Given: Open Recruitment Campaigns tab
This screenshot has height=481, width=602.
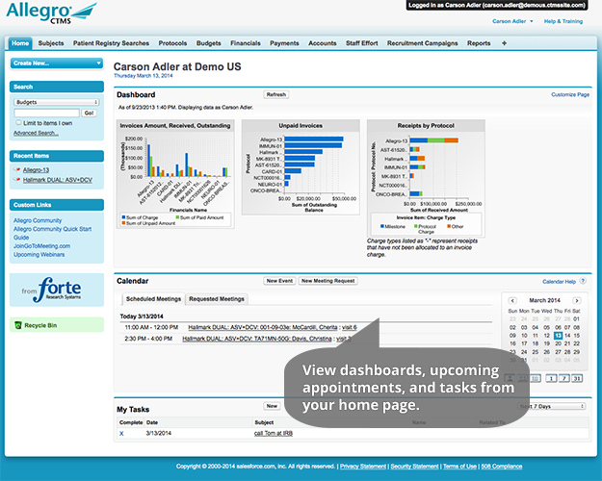Looking at the screenshot, I should click(422, 43).
